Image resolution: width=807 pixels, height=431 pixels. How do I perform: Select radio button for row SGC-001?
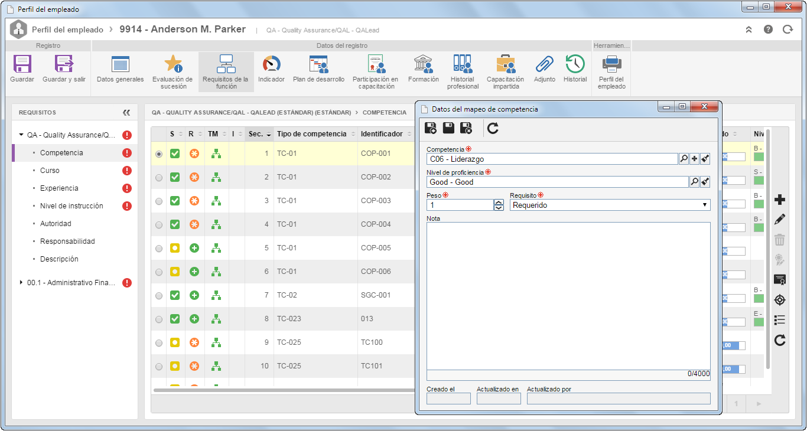tap(159, 295)
